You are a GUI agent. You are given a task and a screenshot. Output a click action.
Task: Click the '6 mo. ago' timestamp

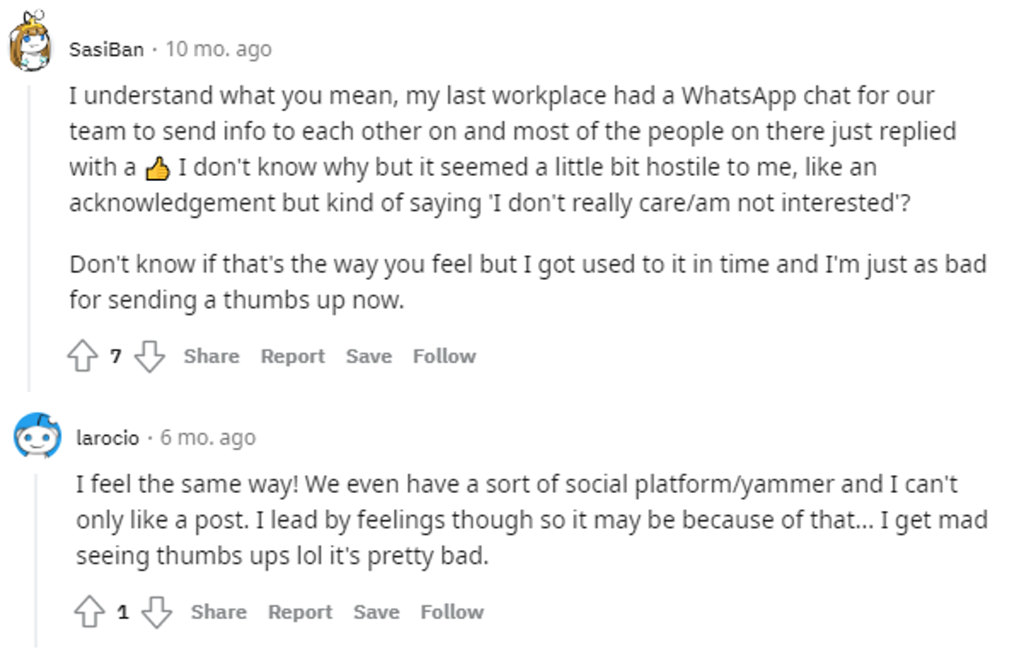207,438
